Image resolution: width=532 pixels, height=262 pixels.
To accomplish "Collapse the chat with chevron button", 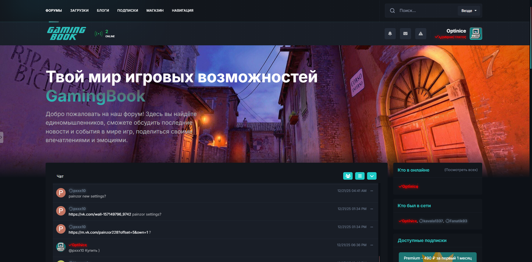I will (372, 176).
